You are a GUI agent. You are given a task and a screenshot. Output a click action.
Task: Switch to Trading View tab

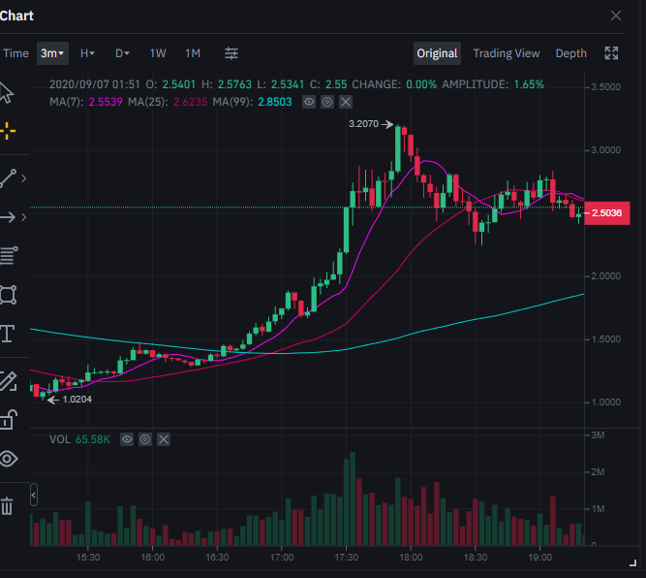point(506,53)
